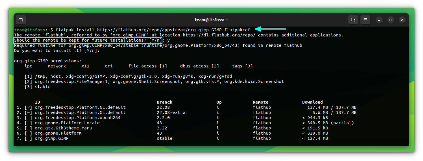Click the '137.4 MB / 137.7 MB' download progress

pyautogui.click(x=332, y=107)
